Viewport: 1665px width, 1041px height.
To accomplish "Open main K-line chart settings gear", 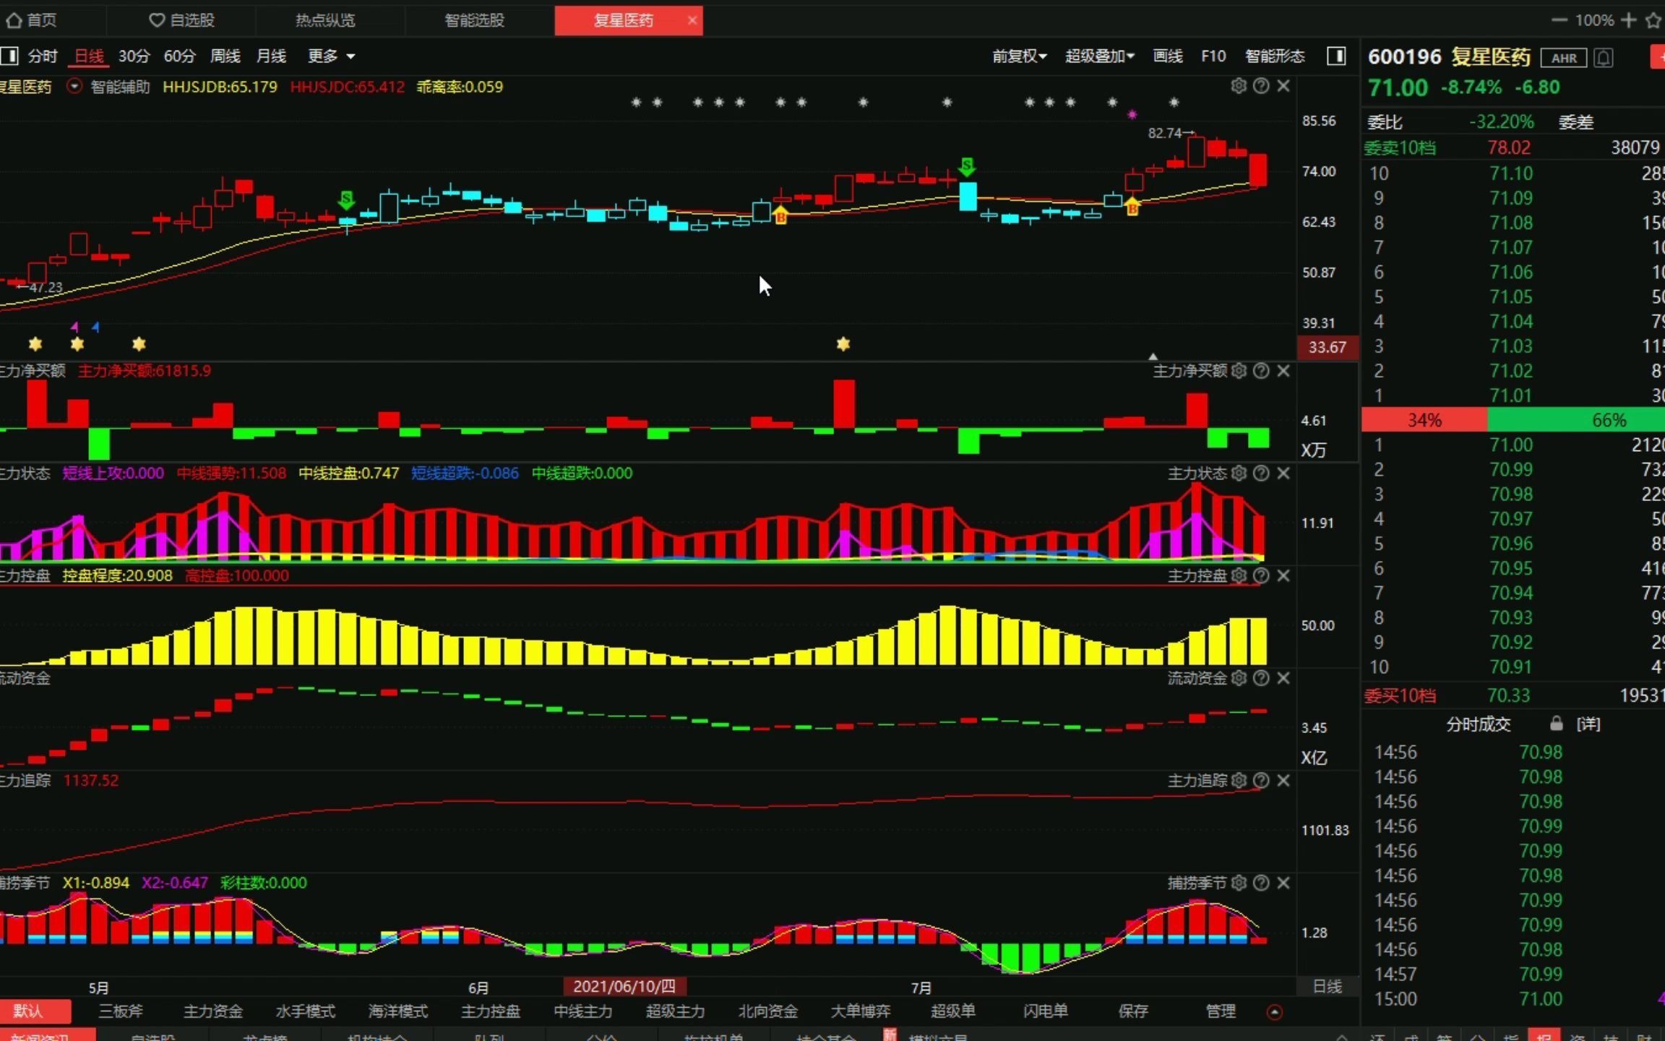I will click(x=1239, y=86).
